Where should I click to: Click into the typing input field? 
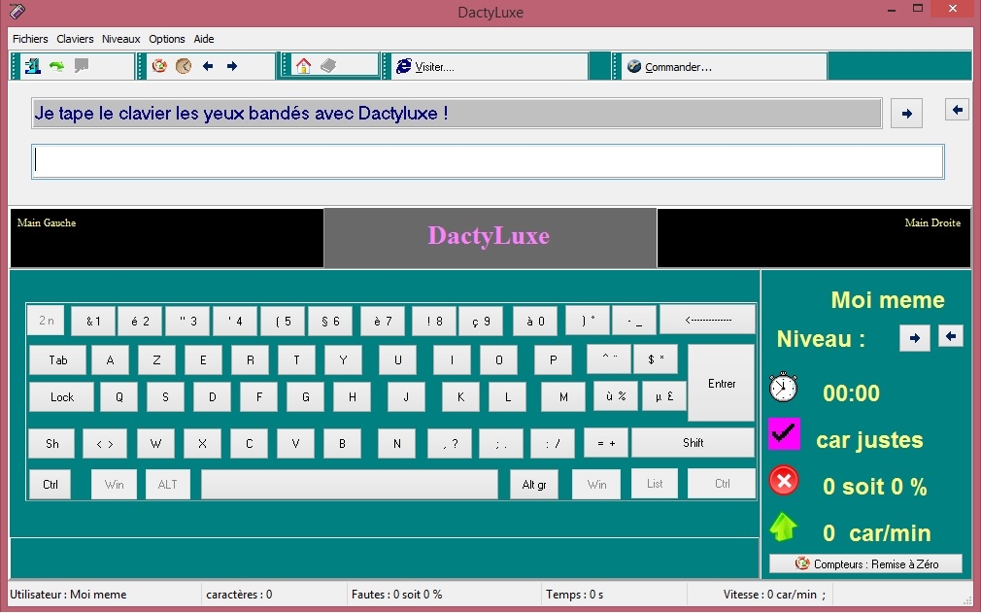[x=488, y=161]
